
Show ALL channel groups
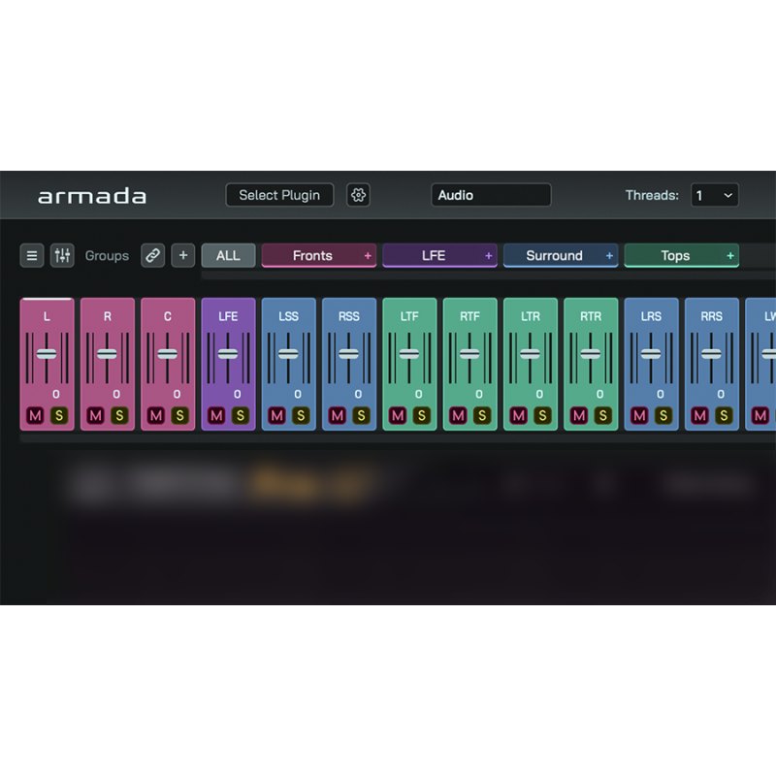pyautogui.click(x=228, y=255)
